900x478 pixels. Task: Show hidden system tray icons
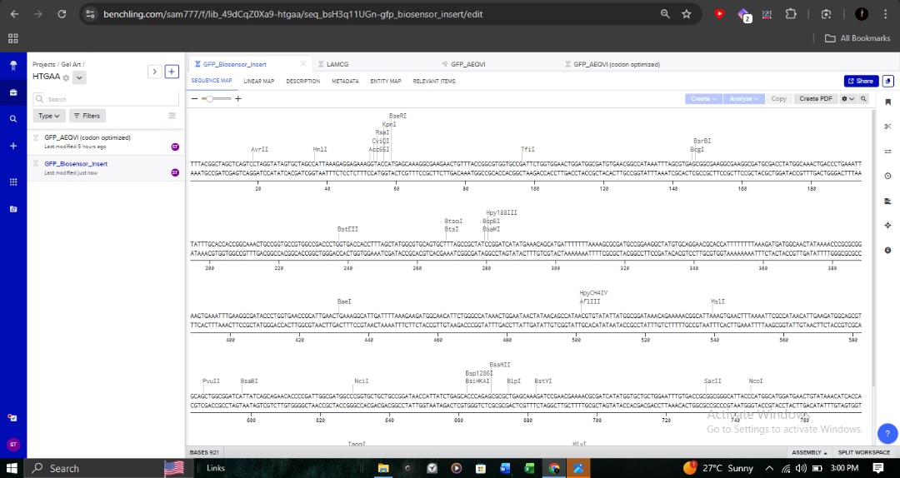(770, 468)
